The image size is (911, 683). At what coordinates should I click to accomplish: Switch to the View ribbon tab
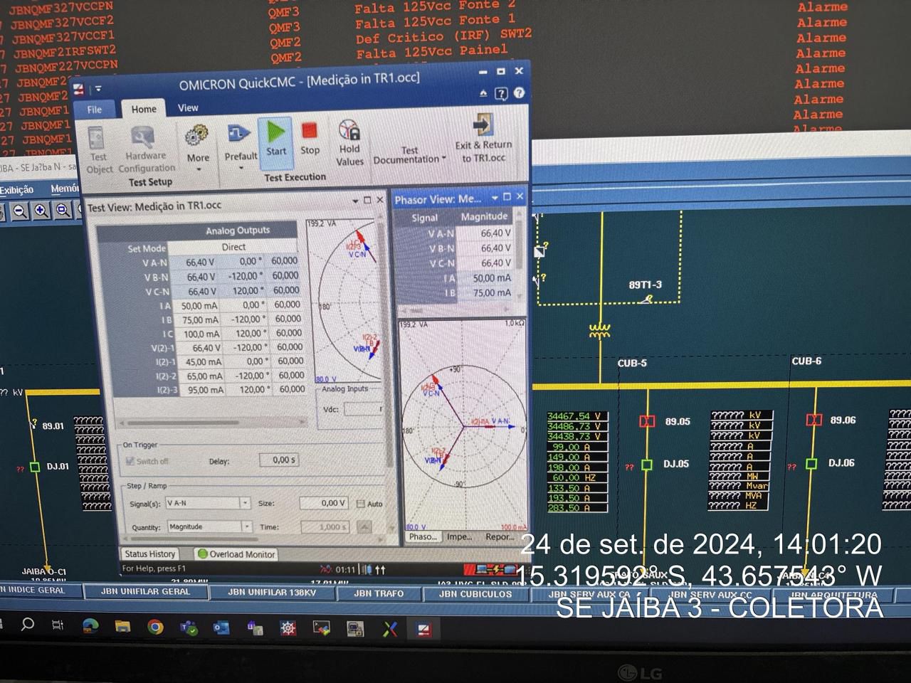(x=188, y=108)
